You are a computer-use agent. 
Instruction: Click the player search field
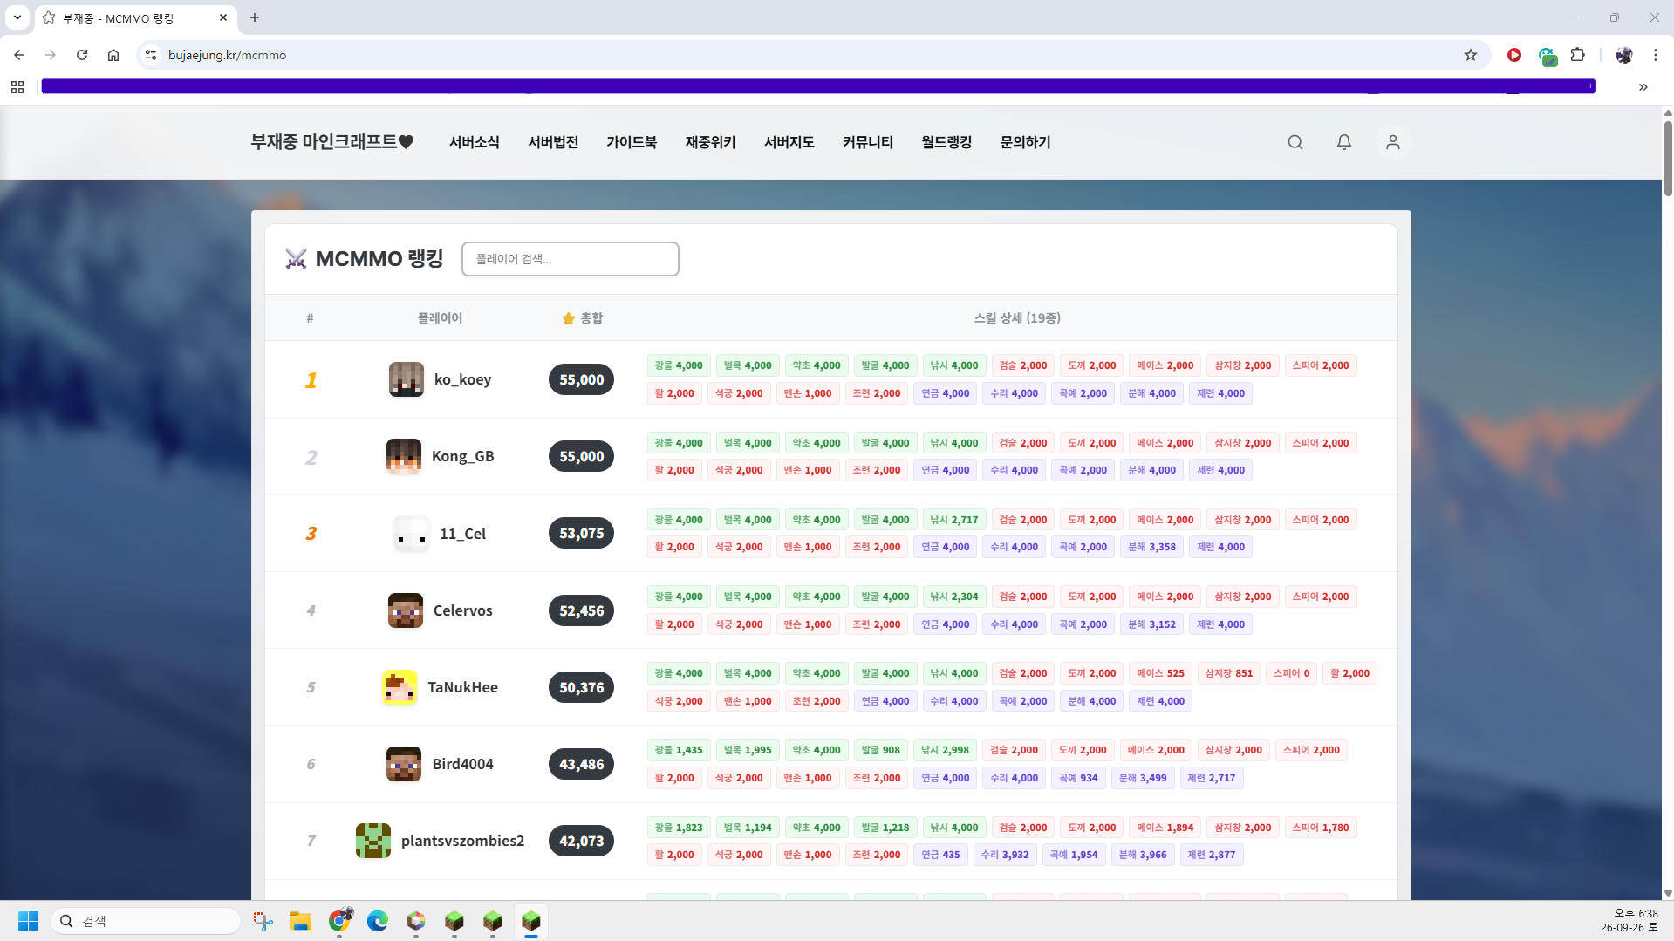point(571,259)
